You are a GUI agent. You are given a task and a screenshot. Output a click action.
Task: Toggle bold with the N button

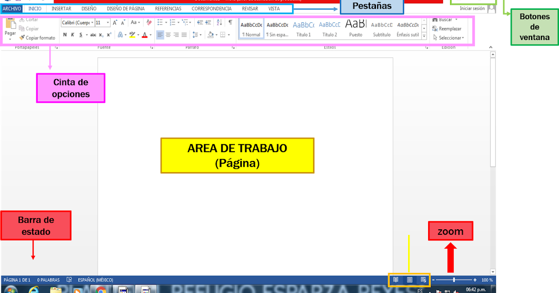[x=64, y=34]
